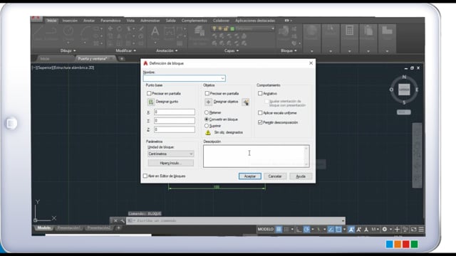Open the Paramétrico ribbon tab

coord(110,21)
